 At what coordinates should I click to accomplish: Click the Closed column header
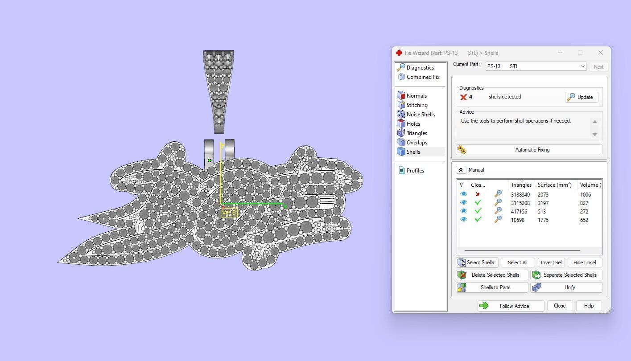tap(478, 185)
